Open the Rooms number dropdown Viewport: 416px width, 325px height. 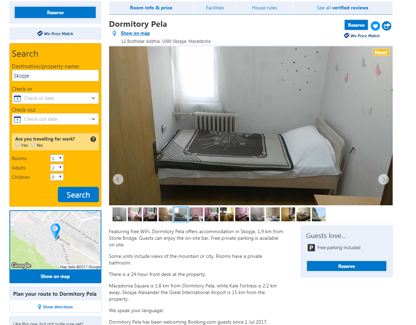57,158
